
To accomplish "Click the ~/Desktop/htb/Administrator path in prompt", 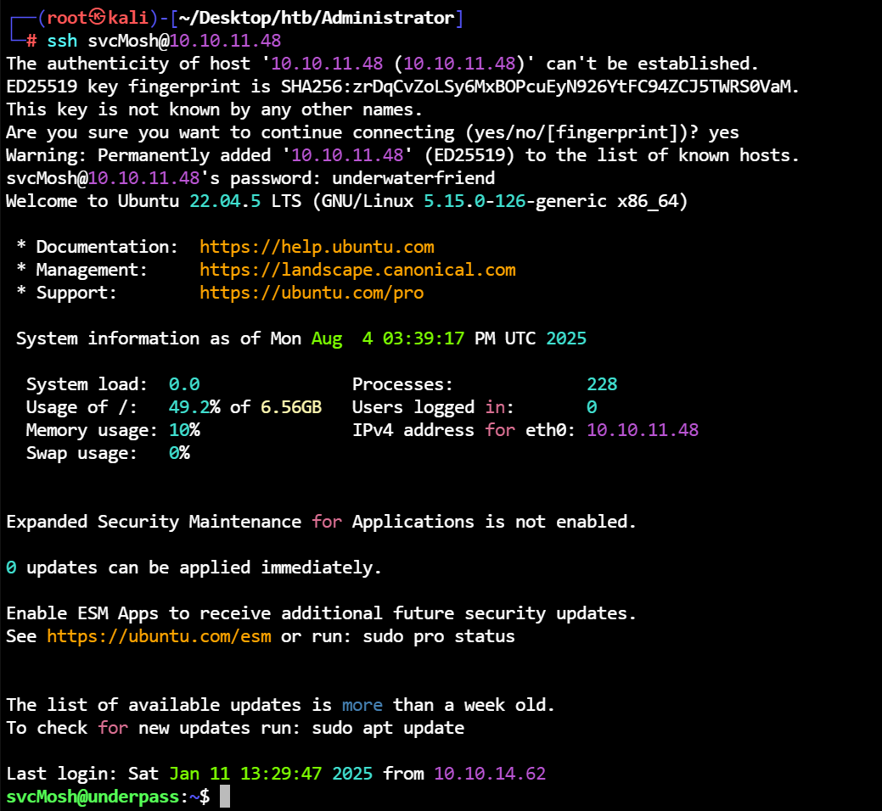I will pyautogui.click(x=316, y=18).
